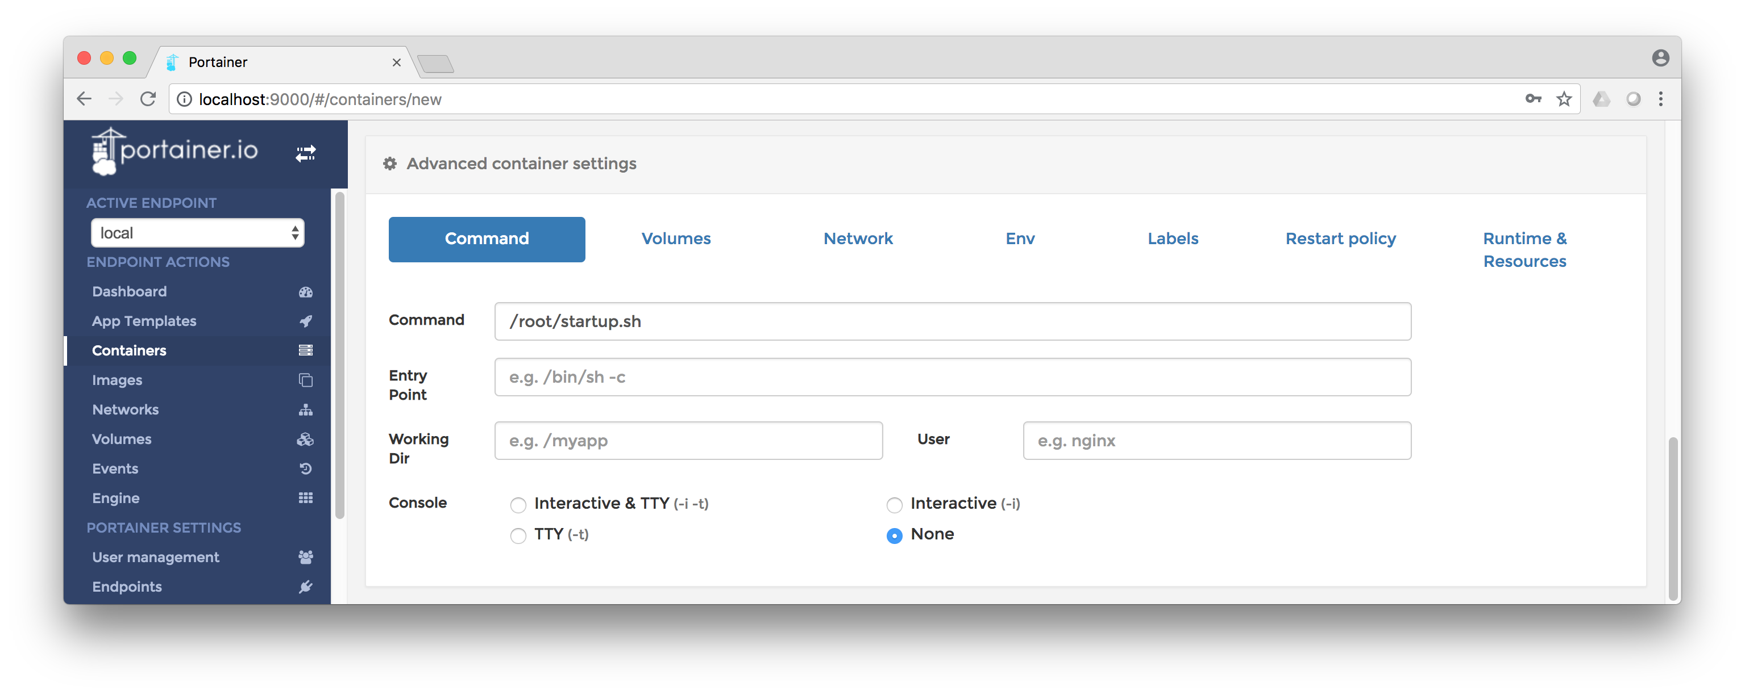The height and width of the screenshot is (695, 1745).
Task: Click the User input field
Action: (1216, 441)
